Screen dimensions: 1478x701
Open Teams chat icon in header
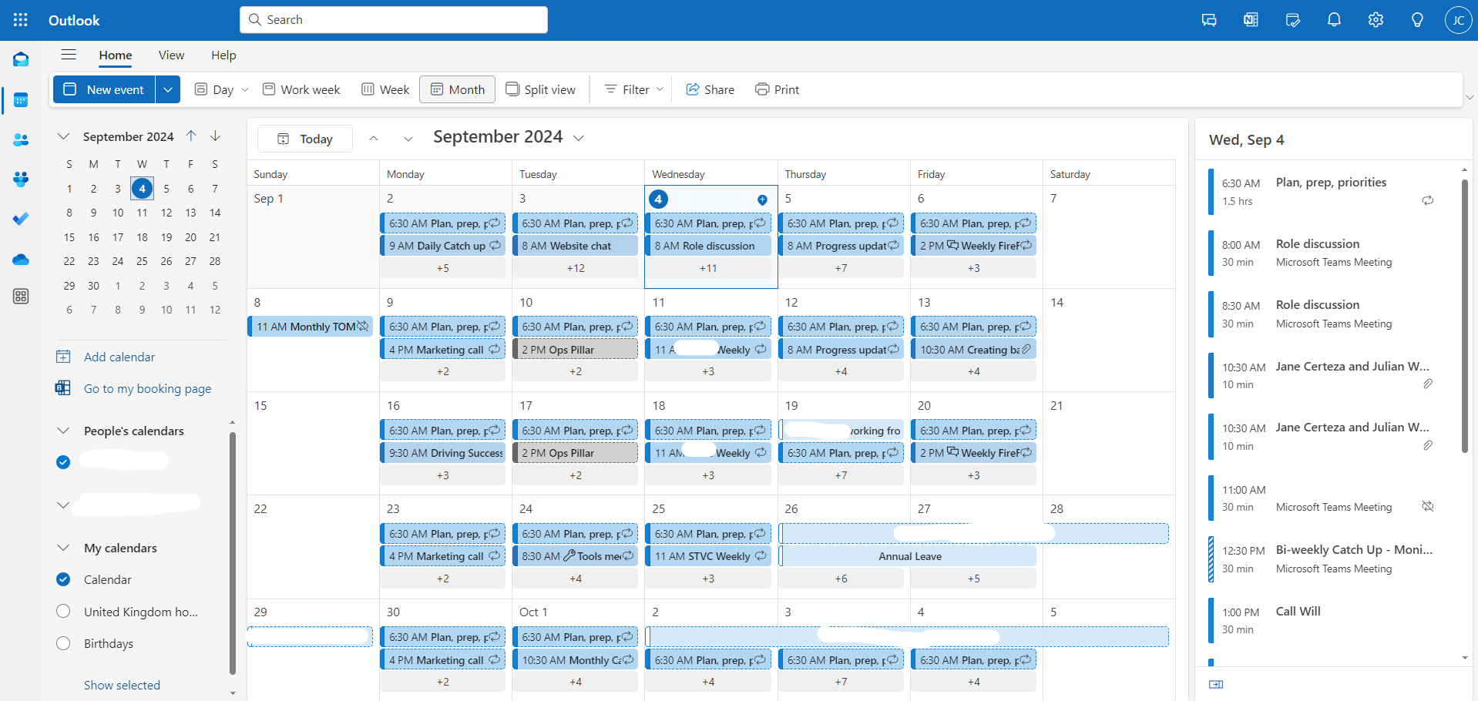coord(1209,20)
